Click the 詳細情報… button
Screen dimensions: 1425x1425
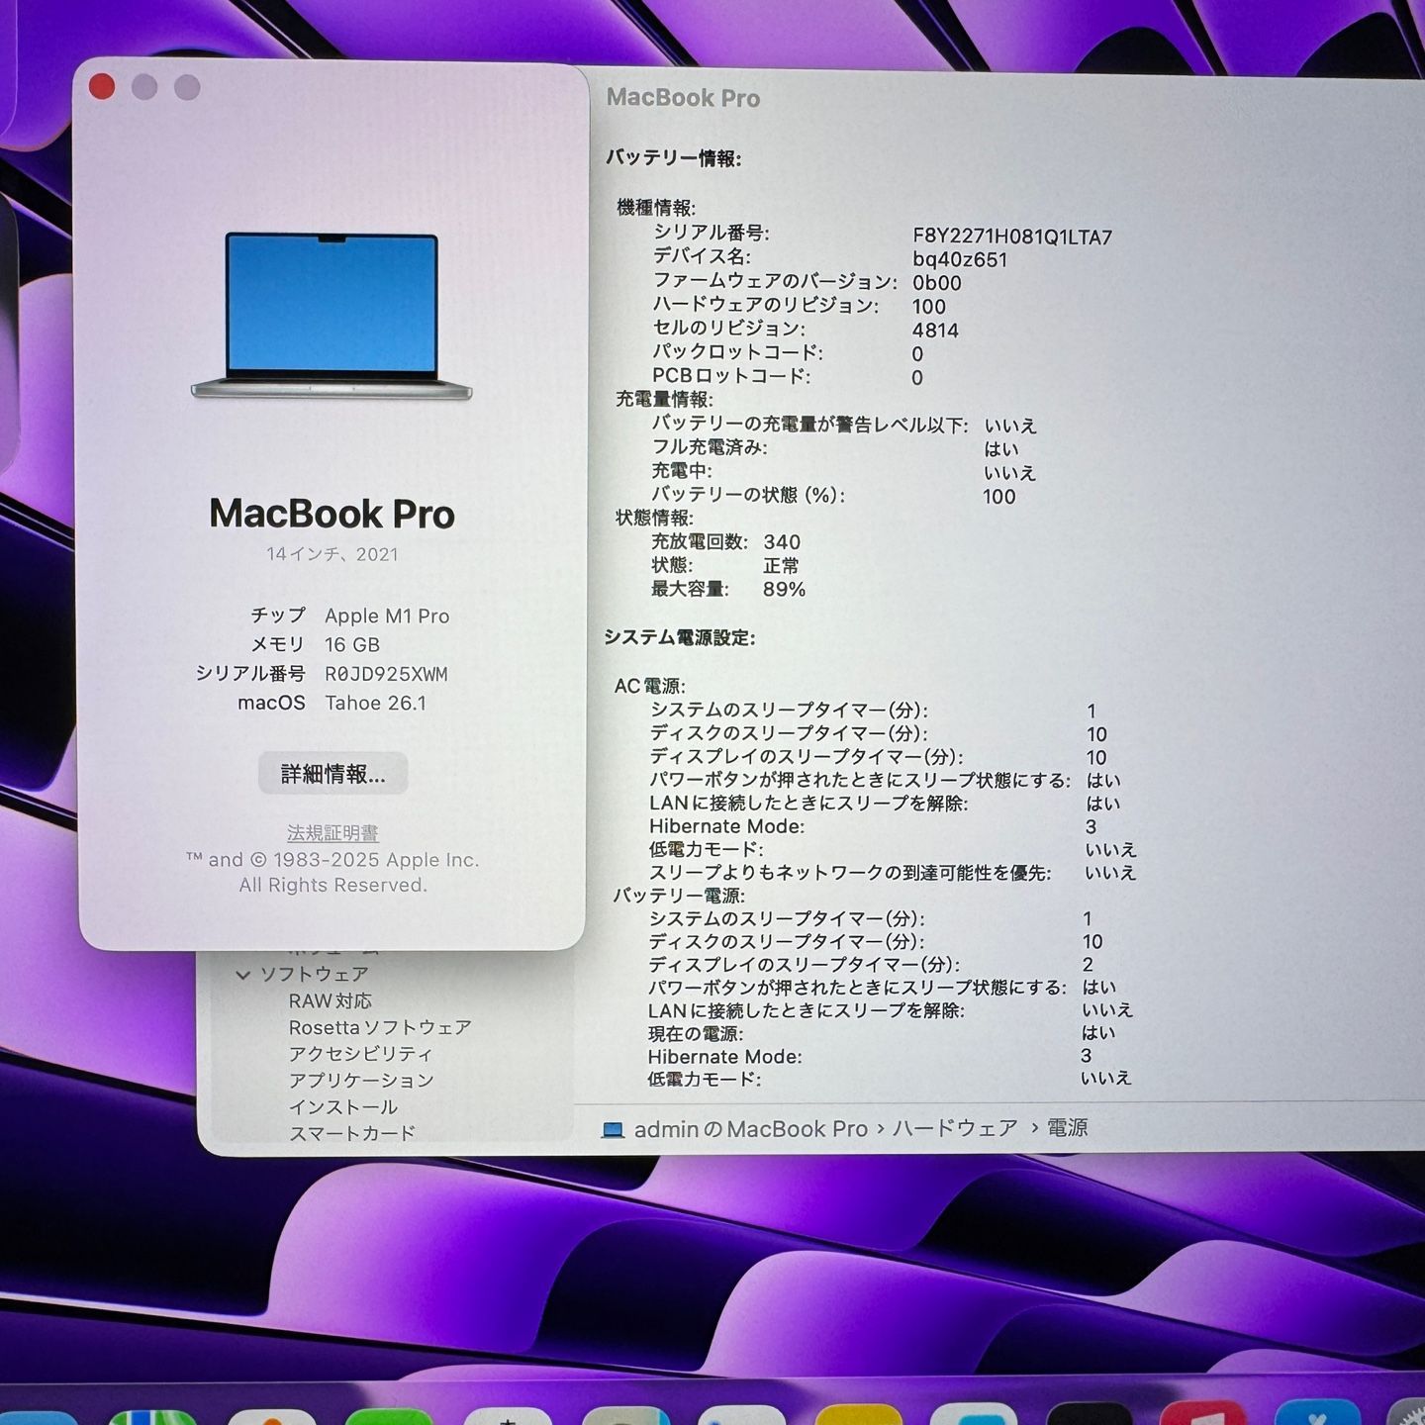coord(333,774)
